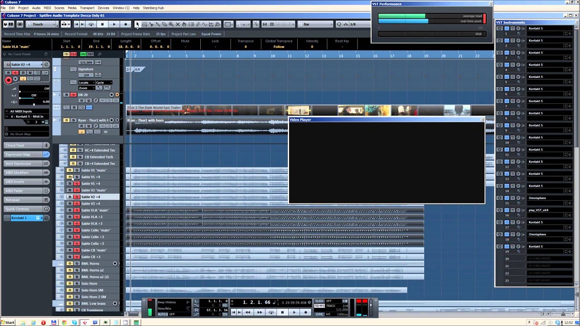Image resolution: width=580 pixels, height=326 pixels.
Task: Click Play on the Transport panel
Action: (294, 312)
